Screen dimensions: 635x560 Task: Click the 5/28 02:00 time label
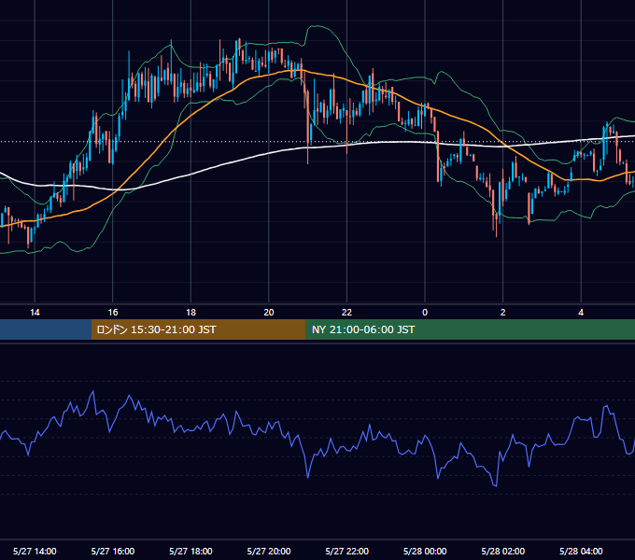(x=503, y=551)
